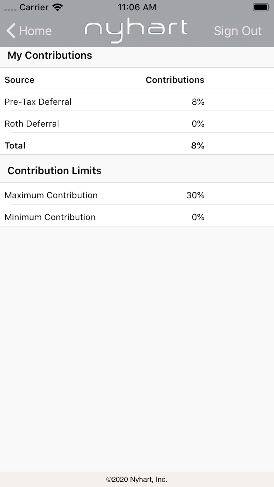274x487 pixels.
Task: Tap the 11:06 AM clock
Action: (x=137, y=7)
